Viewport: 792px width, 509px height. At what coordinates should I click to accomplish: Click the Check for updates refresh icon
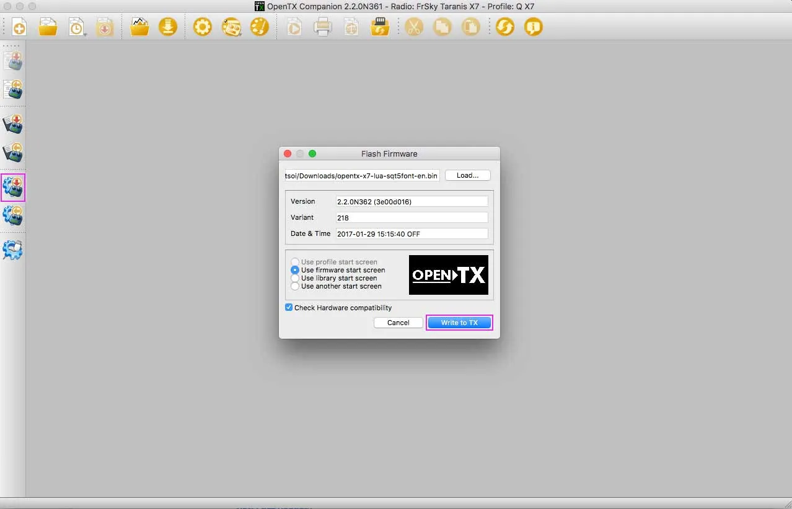point(505,27)
